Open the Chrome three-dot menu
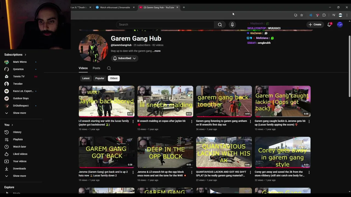This screenshot has height=197, width=351. [x=347, y=15]
